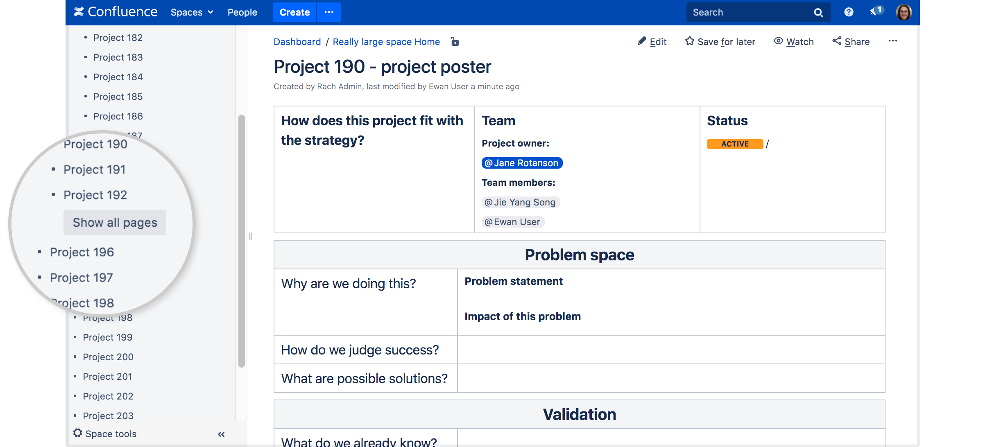
Task: Open the Spaces dropdown menu
Action: coord(192,12)
